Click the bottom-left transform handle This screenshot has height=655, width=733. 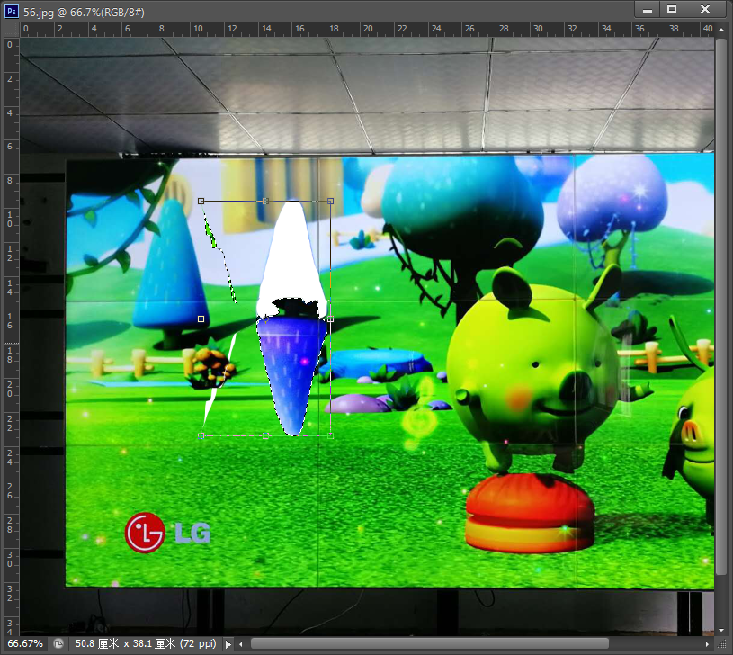click(199, 435)
